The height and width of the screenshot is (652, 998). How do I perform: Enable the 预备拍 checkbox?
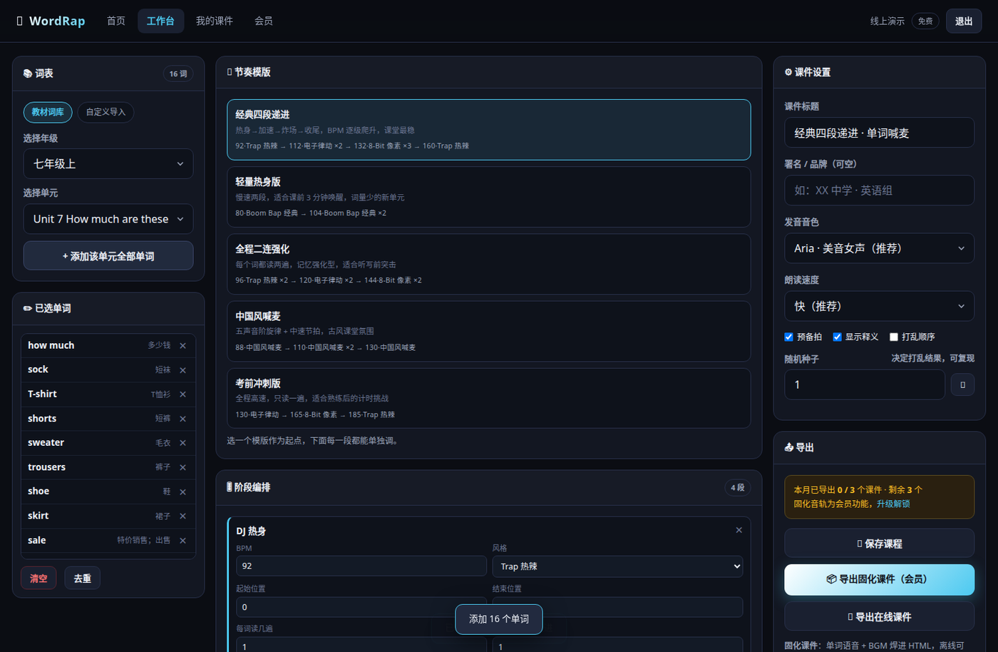(x=788, y=337)
